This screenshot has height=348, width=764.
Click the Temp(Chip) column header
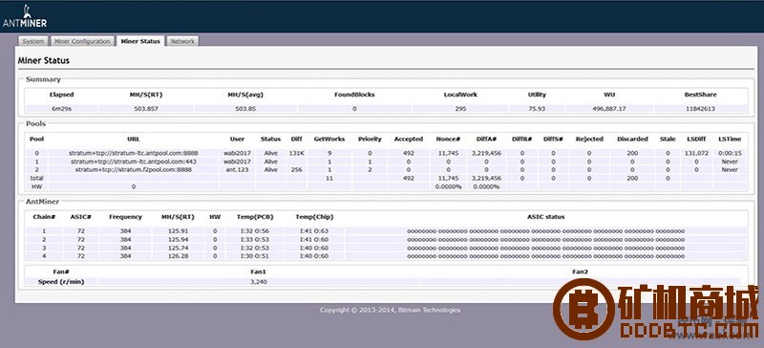coord(314,217)
